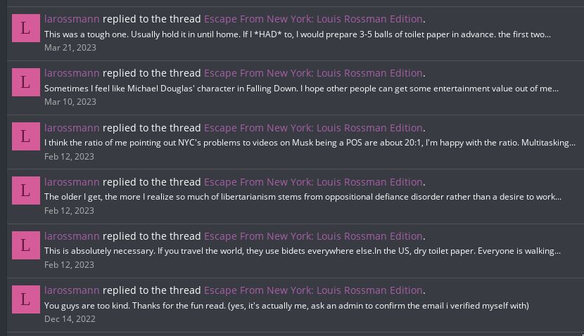Viewport: 584px width, 336px height.
Task: Click the avatar beside the bidets reply
Action: pyautogui.click(x=26, y=245)
